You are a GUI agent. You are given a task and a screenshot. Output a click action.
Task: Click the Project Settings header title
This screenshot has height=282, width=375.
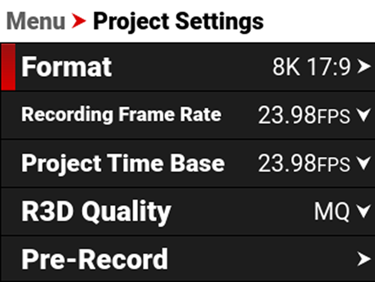click(x=178, y=22)
